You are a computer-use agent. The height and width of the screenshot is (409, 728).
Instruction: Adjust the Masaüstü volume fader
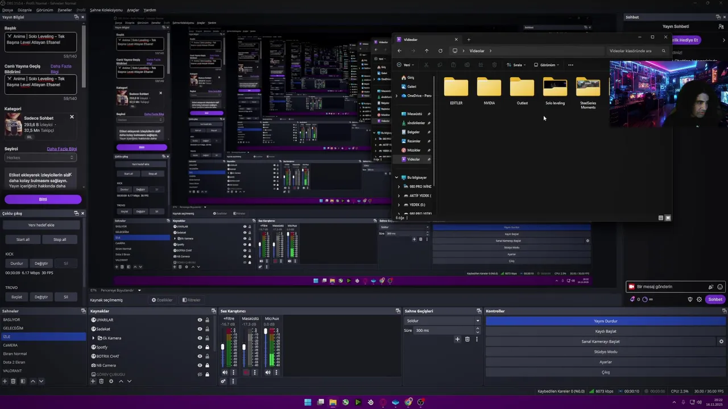pyautogui.click(x=244, y=347)
